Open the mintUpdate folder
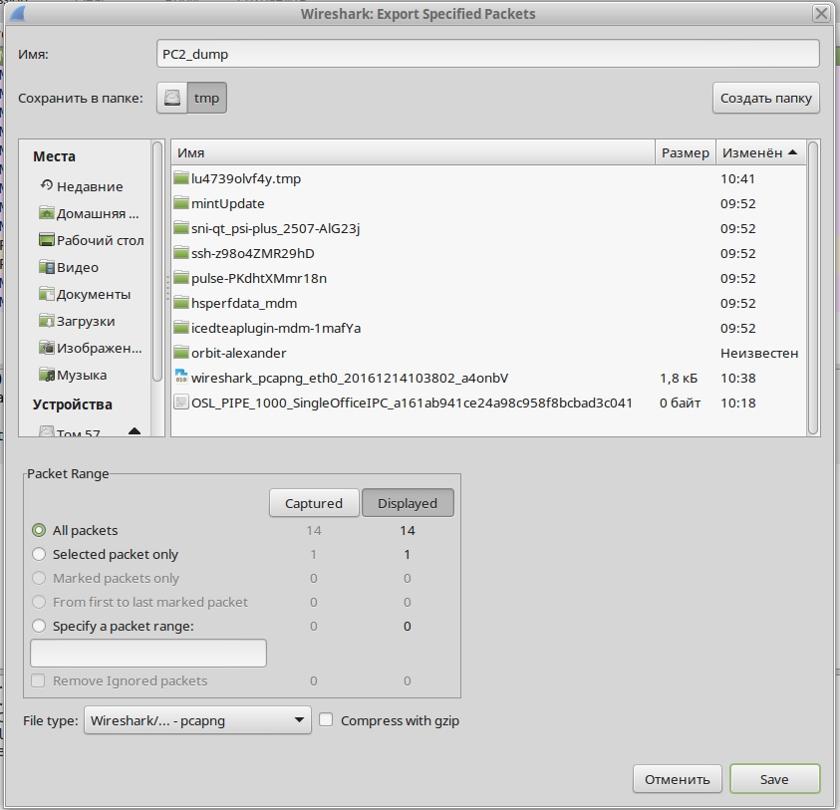The height and width of the screenshot is (810, 840). pos(227,204)
